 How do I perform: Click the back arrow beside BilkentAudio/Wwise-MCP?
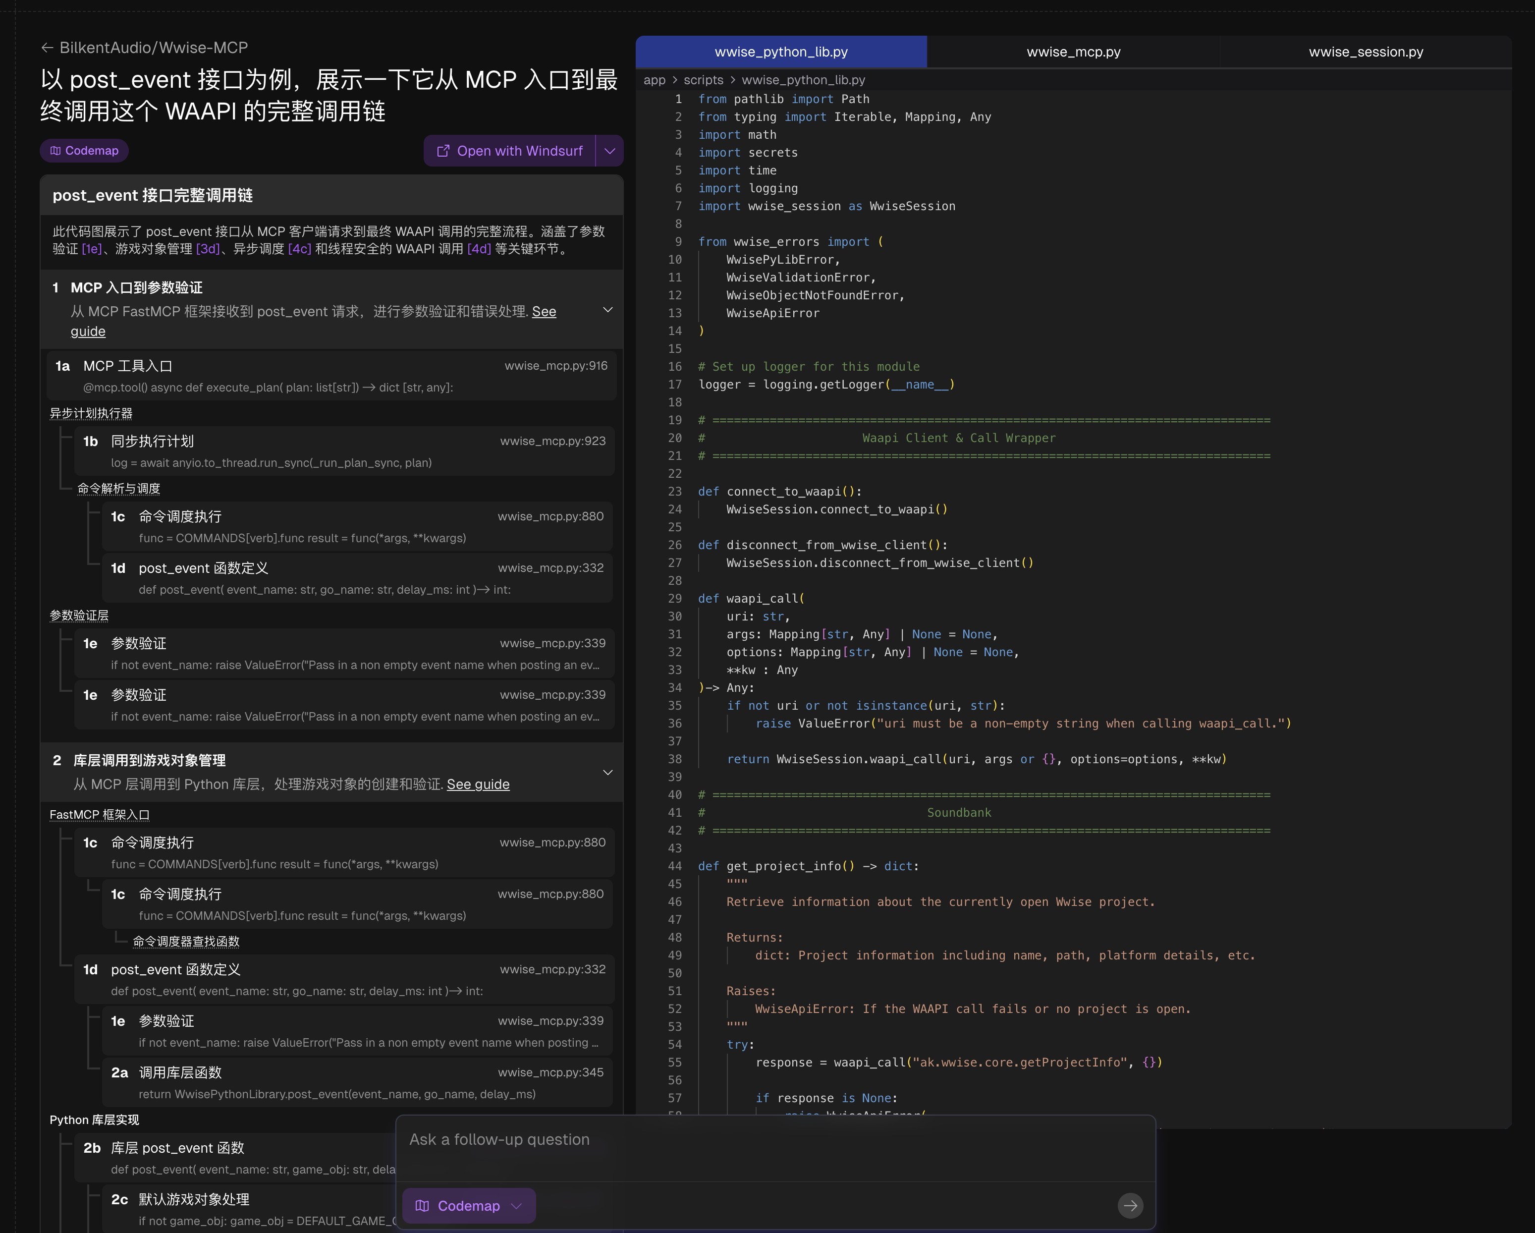click(x=47, y=48)
